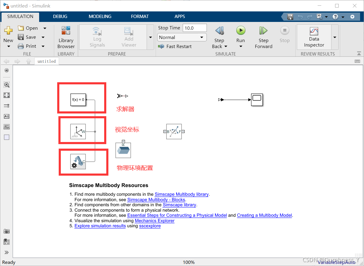Click the New model icon

[x=8, y=31]
